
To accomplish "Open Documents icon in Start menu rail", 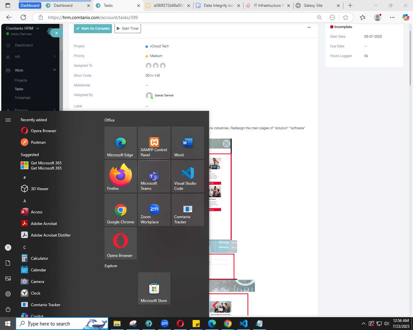I will (8, 263).
